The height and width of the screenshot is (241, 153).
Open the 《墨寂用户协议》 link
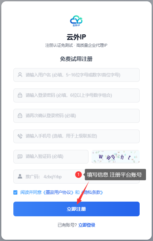pos(58,192)
